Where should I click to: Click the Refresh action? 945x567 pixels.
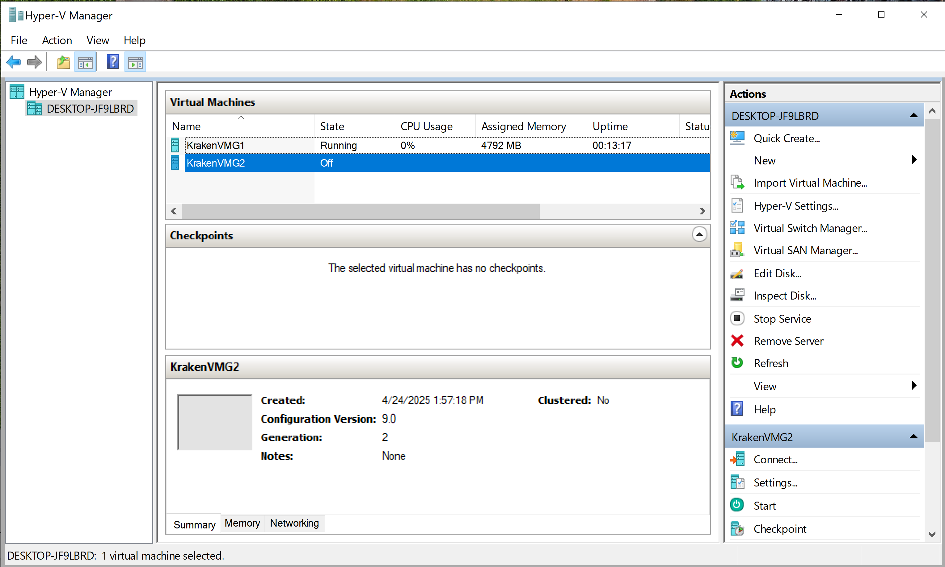tap(770, 363)
